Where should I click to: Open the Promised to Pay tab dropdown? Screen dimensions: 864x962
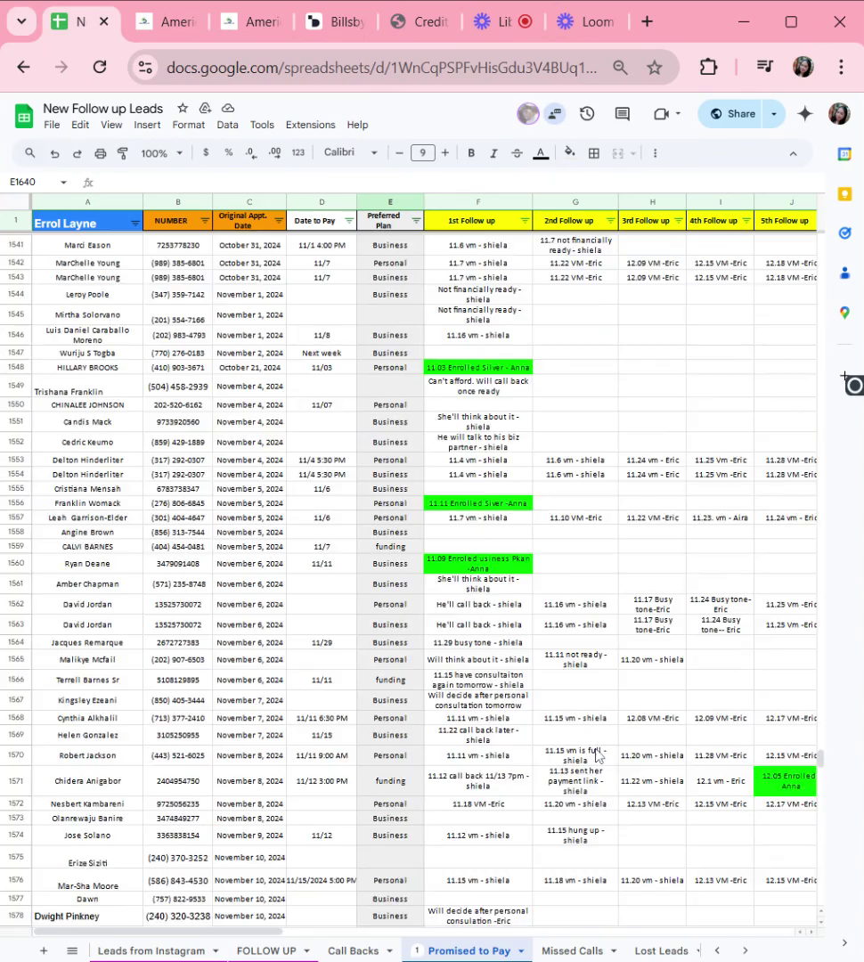(x=521, y=951)
